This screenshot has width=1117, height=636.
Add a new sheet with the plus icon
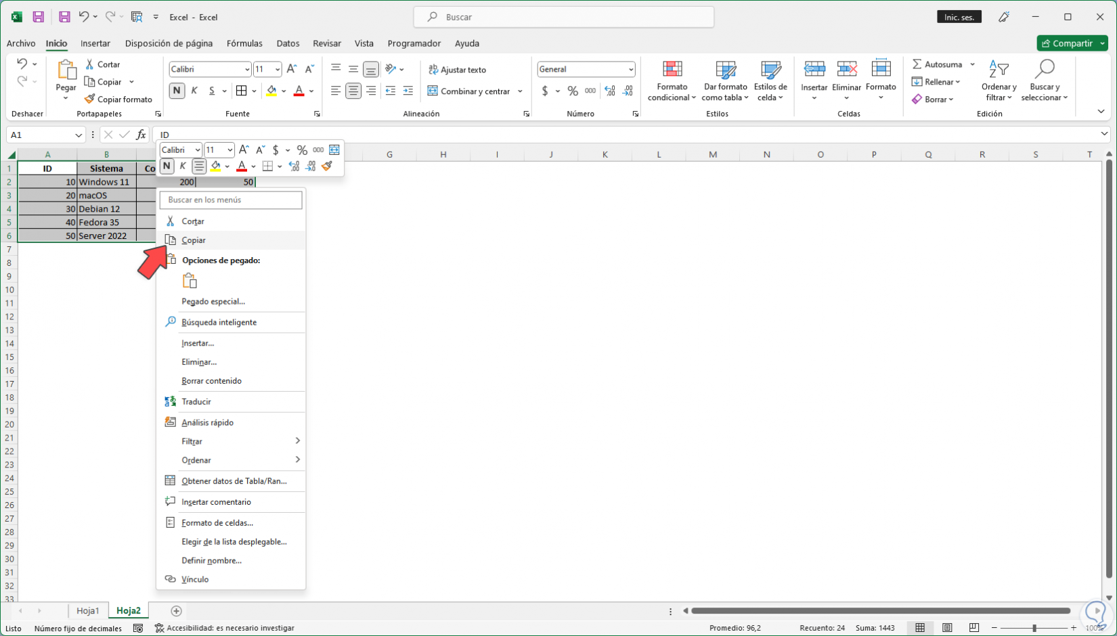[176, 611]
